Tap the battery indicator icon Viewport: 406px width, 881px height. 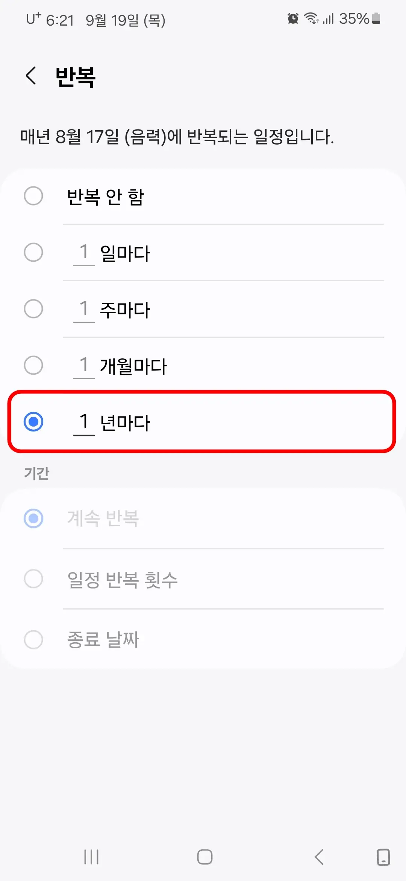coord(376,18)
